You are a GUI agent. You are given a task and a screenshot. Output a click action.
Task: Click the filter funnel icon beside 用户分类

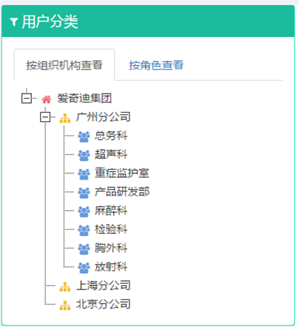pos(14,22)
